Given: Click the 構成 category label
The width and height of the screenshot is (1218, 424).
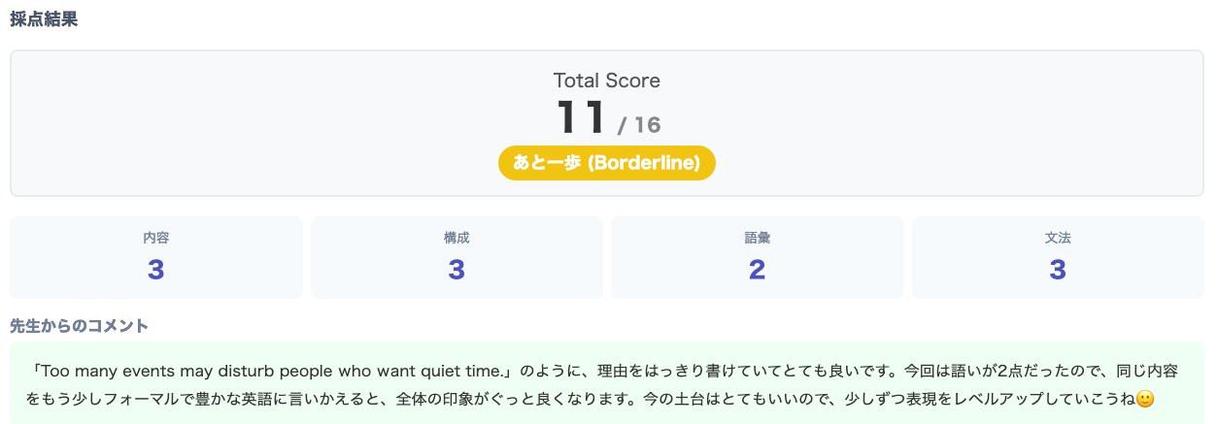Looking at the screenshot, I should click(457, 237).
